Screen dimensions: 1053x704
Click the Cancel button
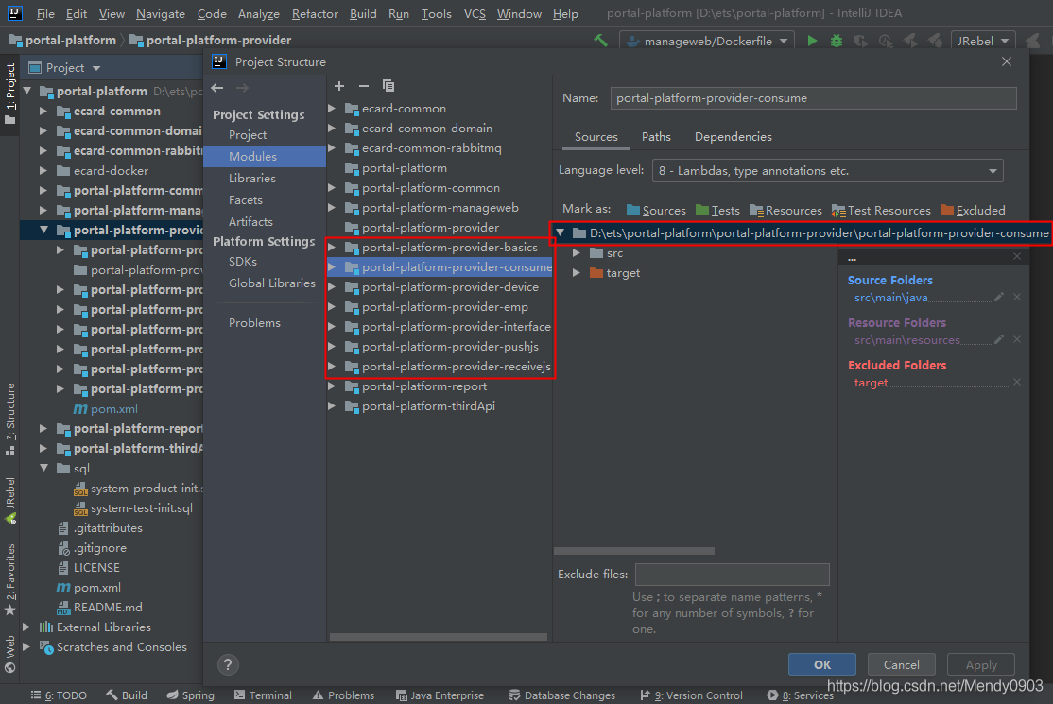901,664
